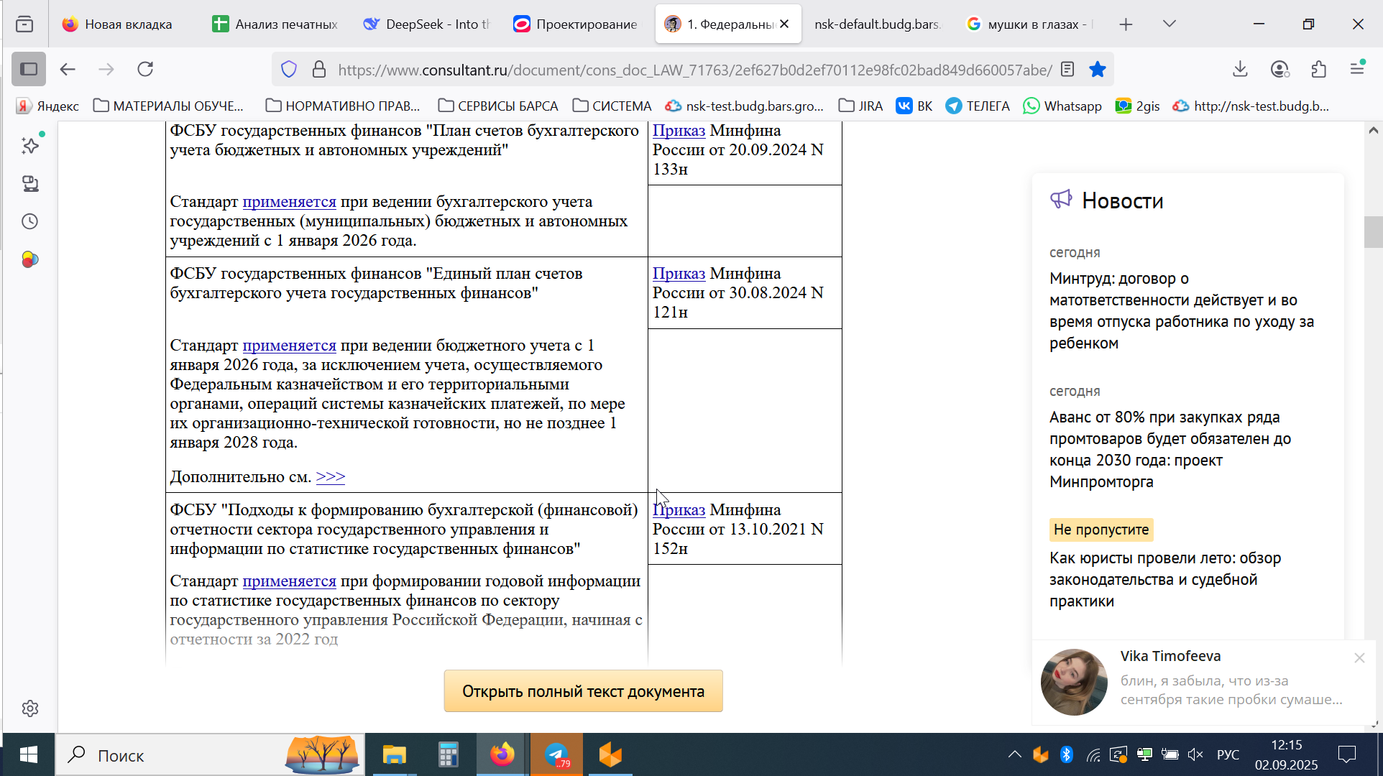Viewport: 1383px width, 776px height.
Task: Expand СИСТЕМА bookmarks folder
Action: pyautogui.click(x=612, y=106)
